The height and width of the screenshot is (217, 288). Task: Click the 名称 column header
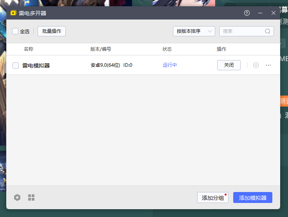[x=29, y=49]
